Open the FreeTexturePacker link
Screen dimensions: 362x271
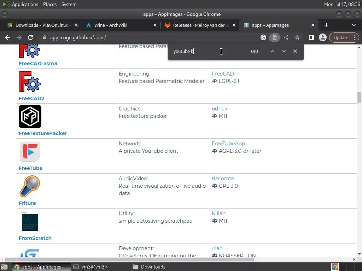[x=43, y=133]
